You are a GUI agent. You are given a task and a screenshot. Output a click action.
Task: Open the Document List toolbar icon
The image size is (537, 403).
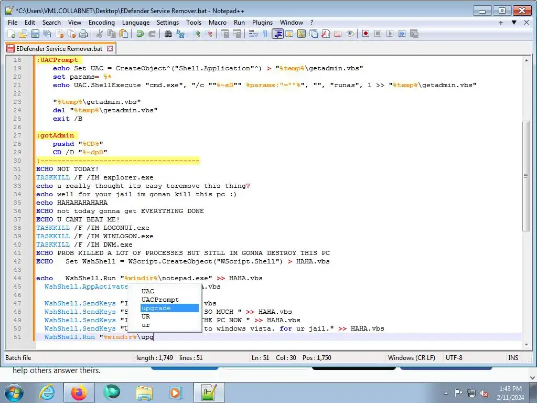coord(314,34)
